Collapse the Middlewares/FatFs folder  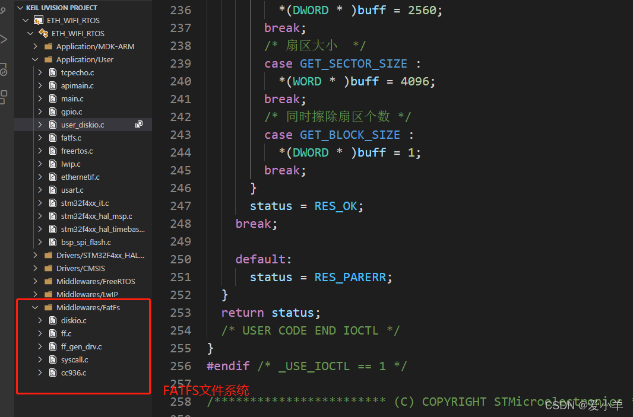[x=34, y=307]
